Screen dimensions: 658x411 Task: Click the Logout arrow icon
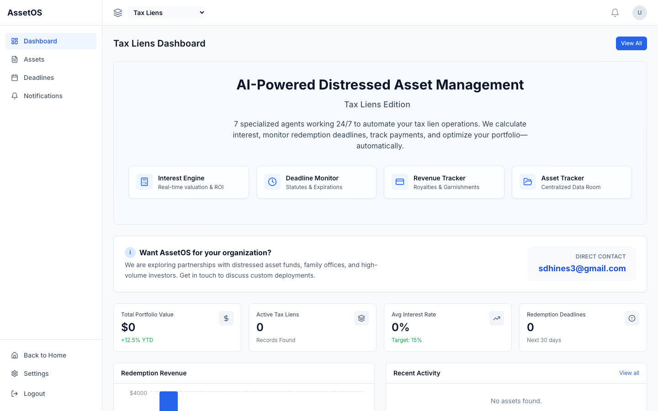coord(15,394)
